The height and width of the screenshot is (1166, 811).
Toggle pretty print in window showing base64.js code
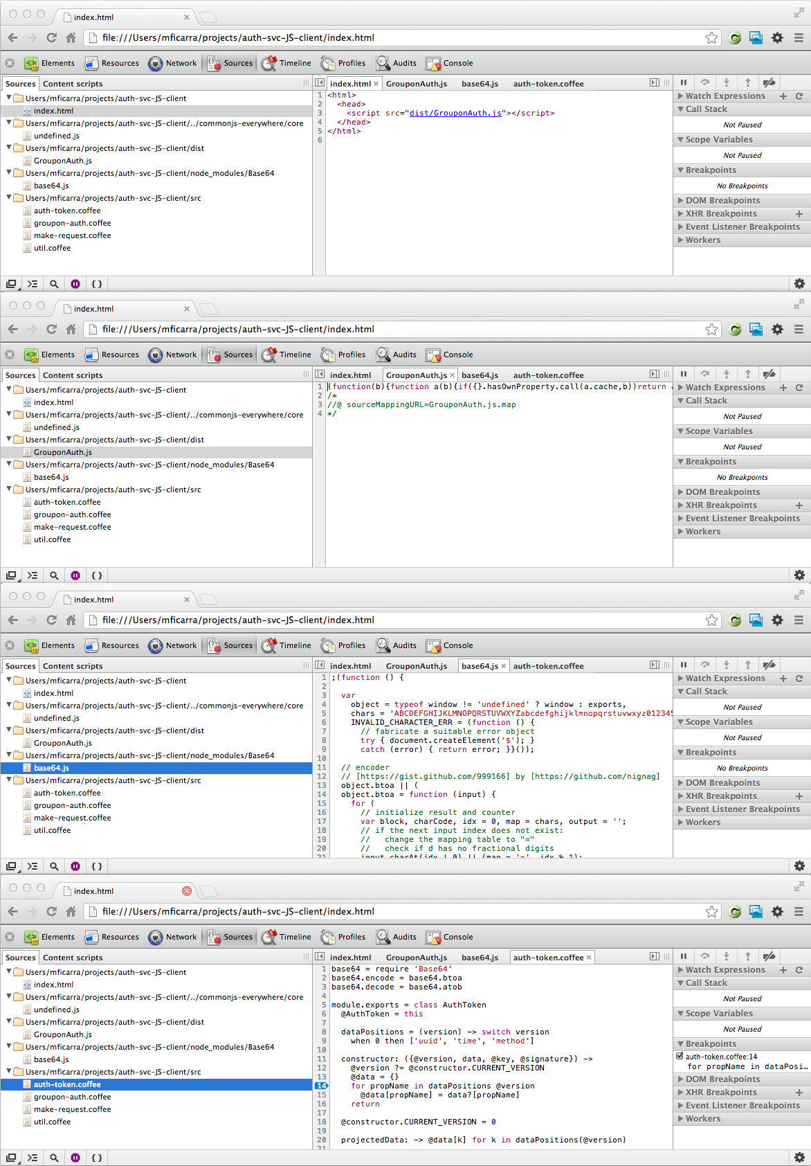tap(97, 866)
